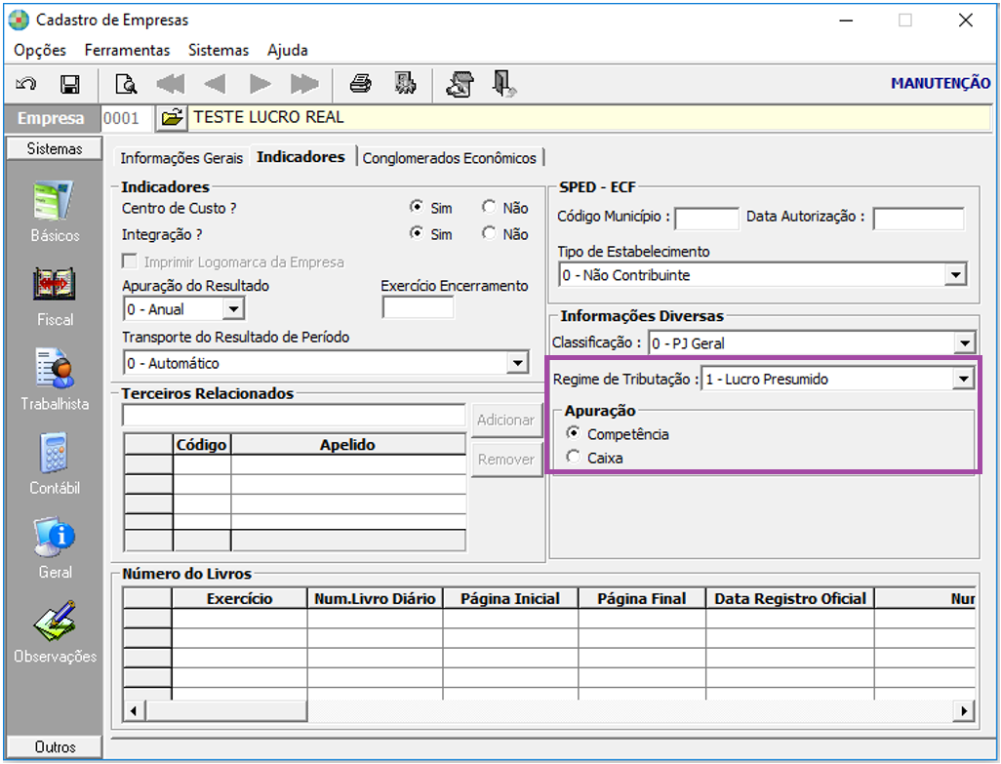Click the undo arrow toolbar icon
The height and width of the screenshot is (764, 1001).
pyautogui.click(x=26, y=84)
